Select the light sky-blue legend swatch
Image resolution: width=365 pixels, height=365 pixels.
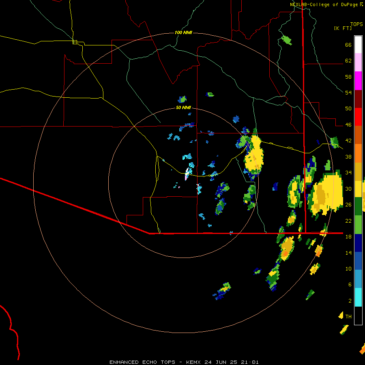(x=358, y=279)
